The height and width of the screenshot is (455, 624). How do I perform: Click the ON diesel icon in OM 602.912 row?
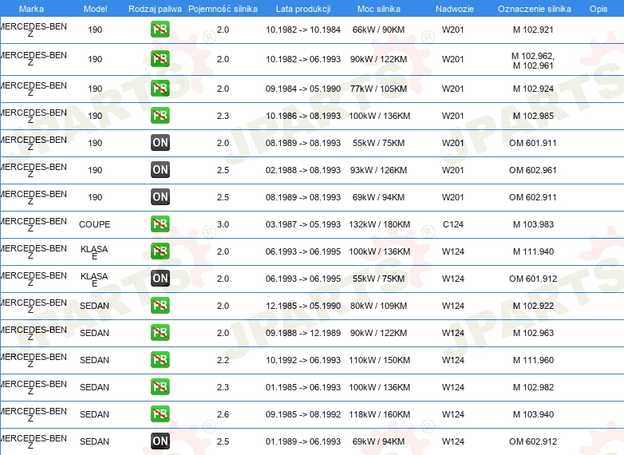160,441
